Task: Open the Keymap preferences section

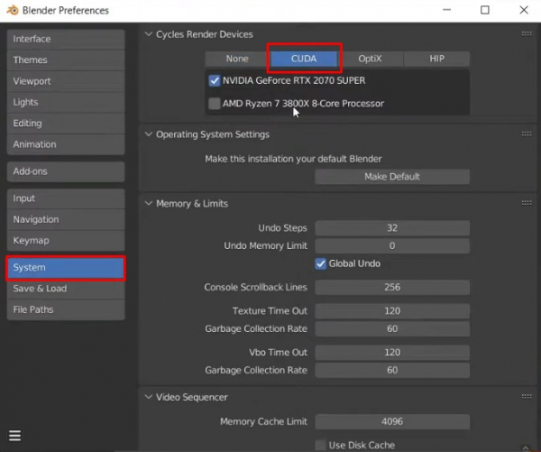Action: (x=66, y=241)
